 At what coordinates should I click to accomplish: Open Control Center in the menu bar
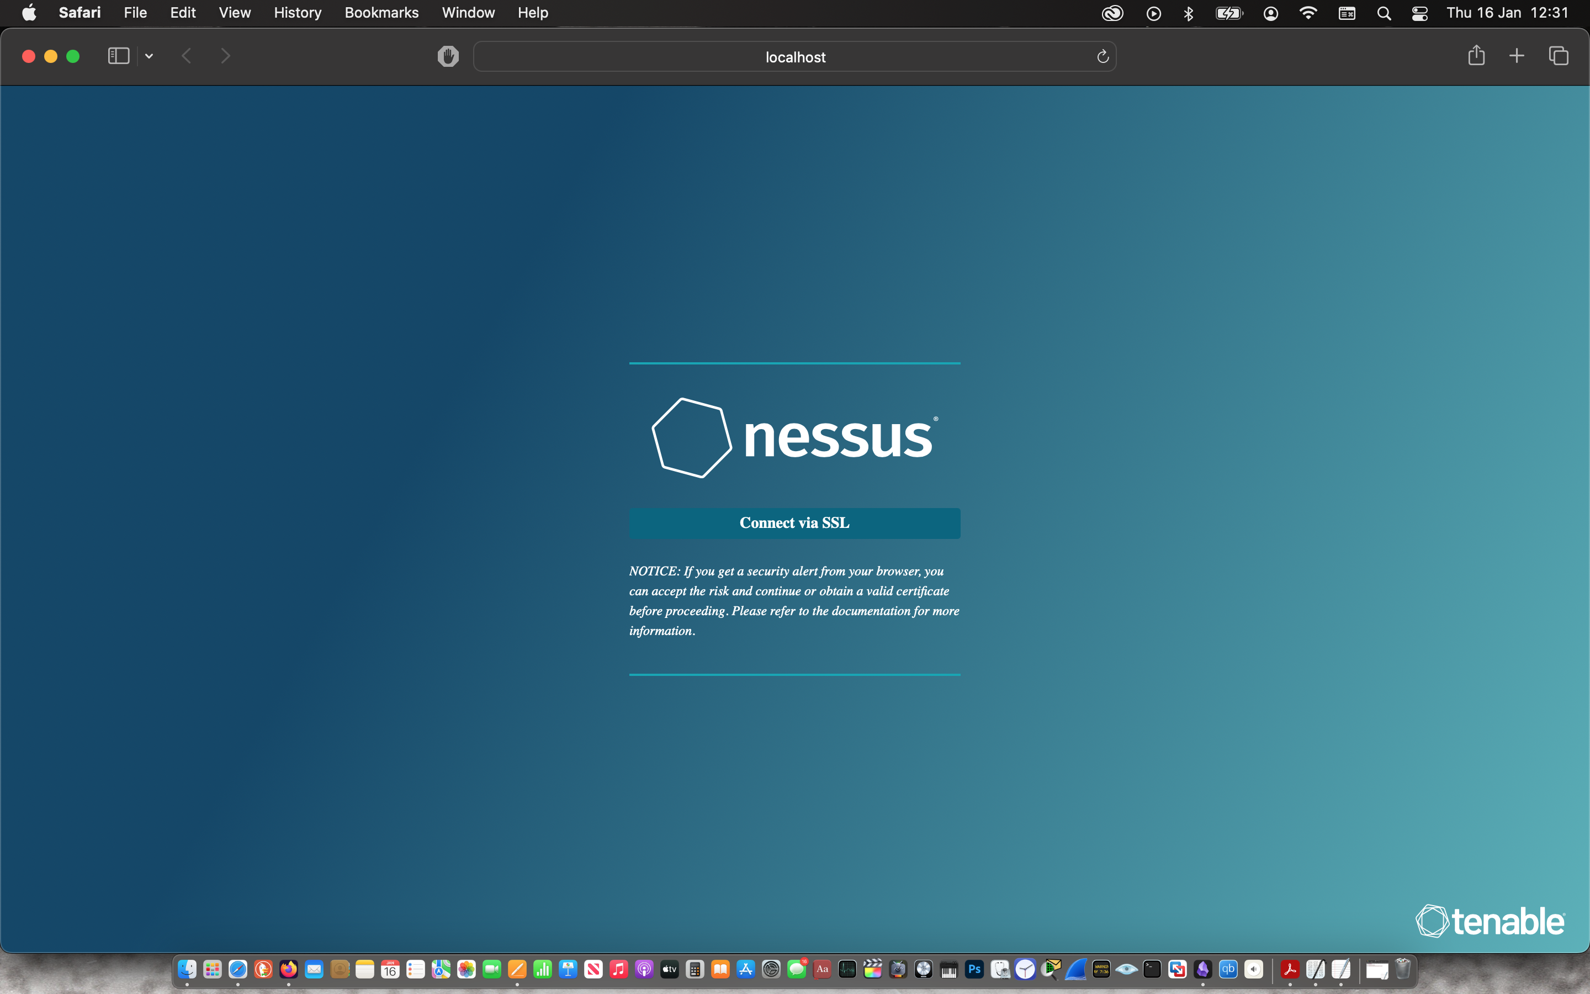[1419, 13]
